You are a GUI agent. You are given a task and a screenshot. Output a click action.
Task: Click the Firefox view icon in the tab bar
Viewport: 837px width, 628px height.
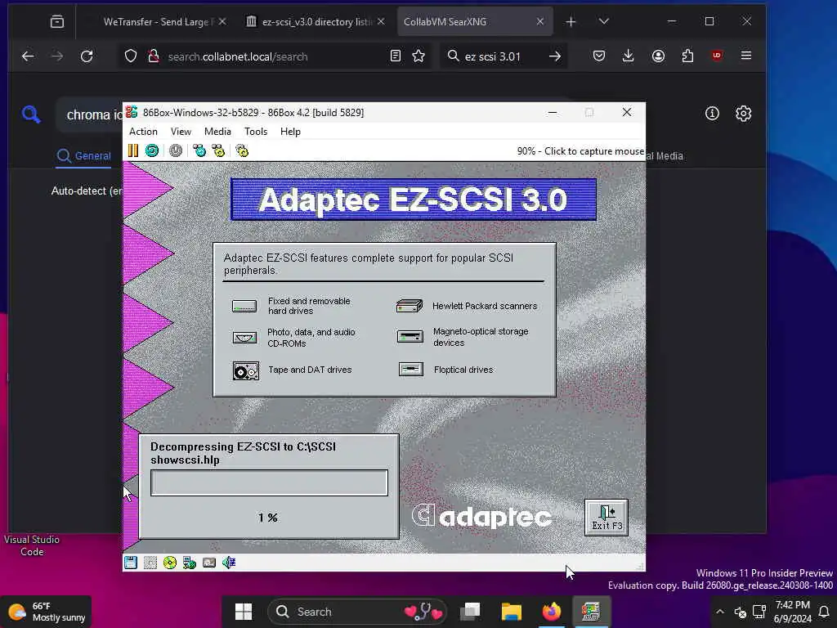pos(57,22)
